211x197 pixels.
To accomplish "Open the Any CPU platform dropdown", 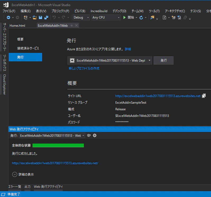I will [106, 17].
